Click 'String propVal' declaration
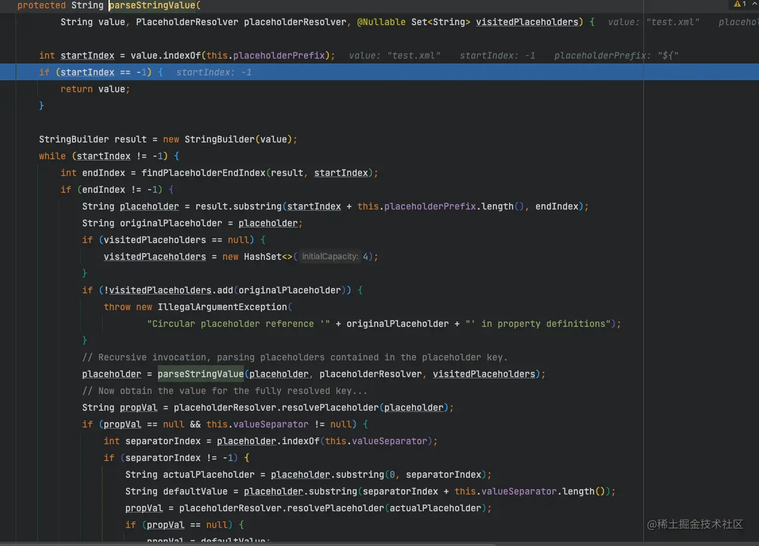The width and height of the screenshot is (759, 546). [120, 407]
